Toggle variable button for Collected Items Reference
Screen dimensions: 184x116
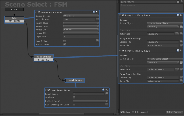point(181,69)
